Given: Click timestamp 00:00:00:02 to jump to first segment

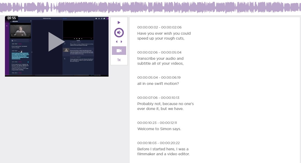Looking at the screenshot, I should pyautogui.click(x=148, y=27).
